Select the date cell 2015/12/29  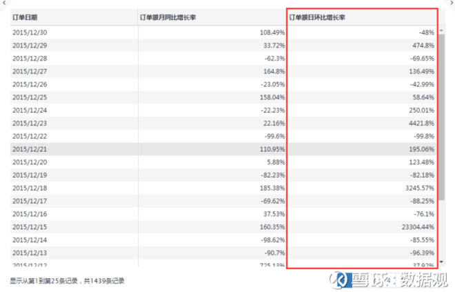30,46
